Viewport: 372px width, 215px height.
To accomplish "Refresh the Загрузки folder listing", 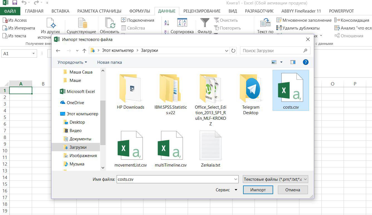I will click(x=233, y=51).
